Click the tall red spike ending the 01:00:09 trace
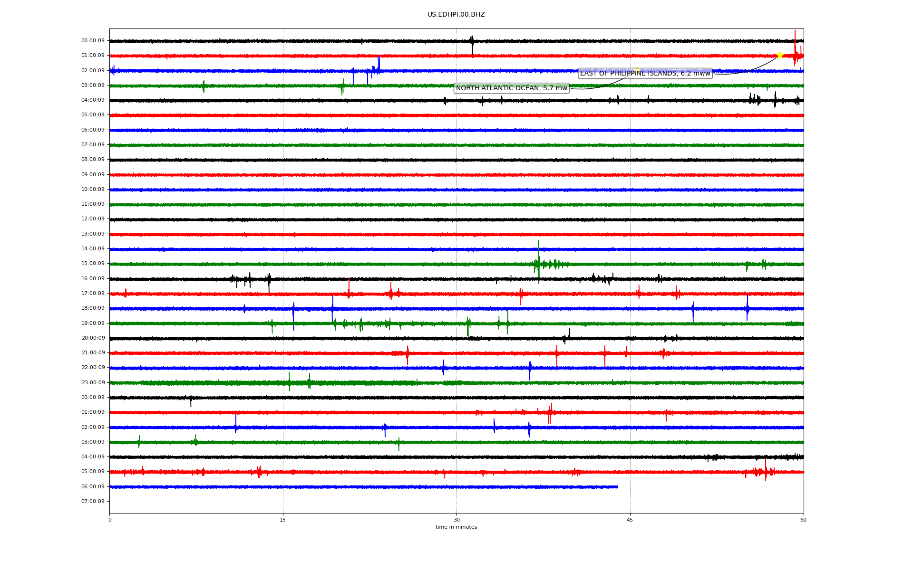 (x=795, y=47)
